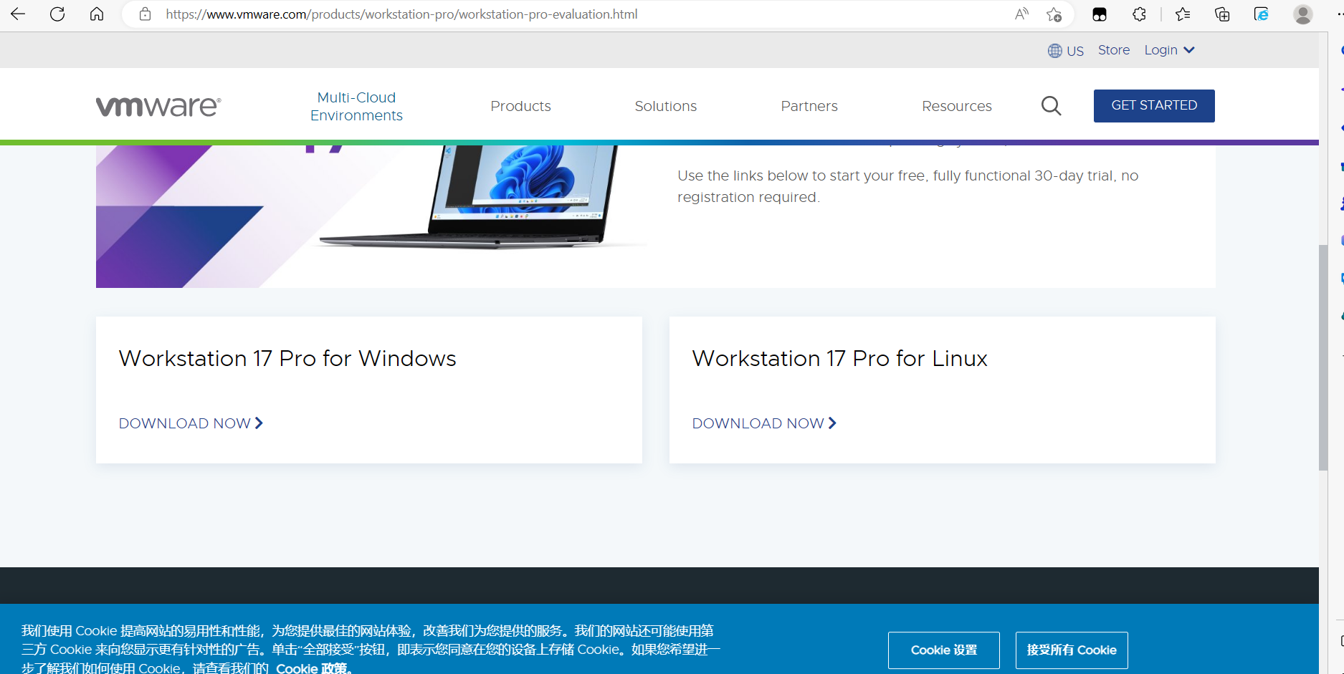Open the read aloud icon
The width and height of the screenshot is (1344, 674).
(1021, 14)
